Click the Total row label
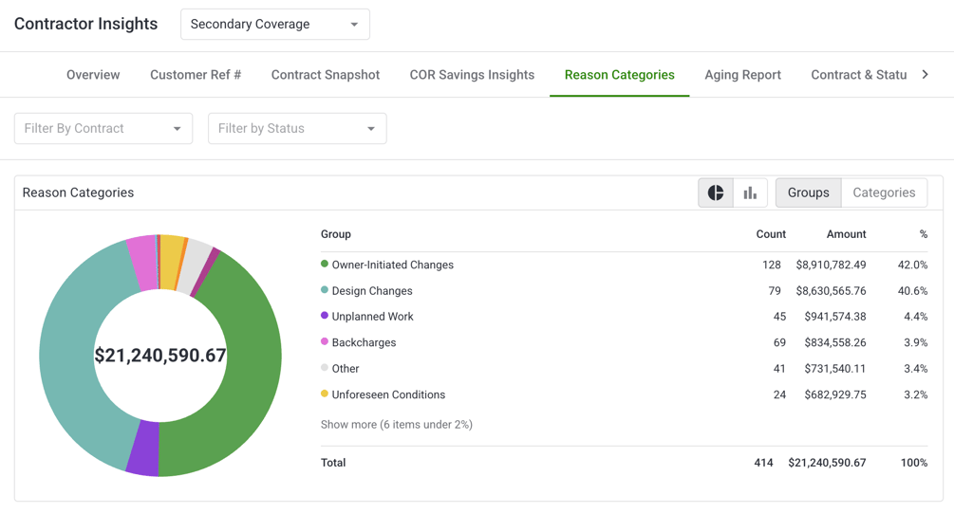Screen dimensions: 954x513 tap(333, 463)
